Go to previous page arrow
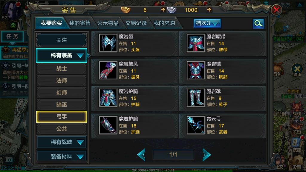 point(141,155)
